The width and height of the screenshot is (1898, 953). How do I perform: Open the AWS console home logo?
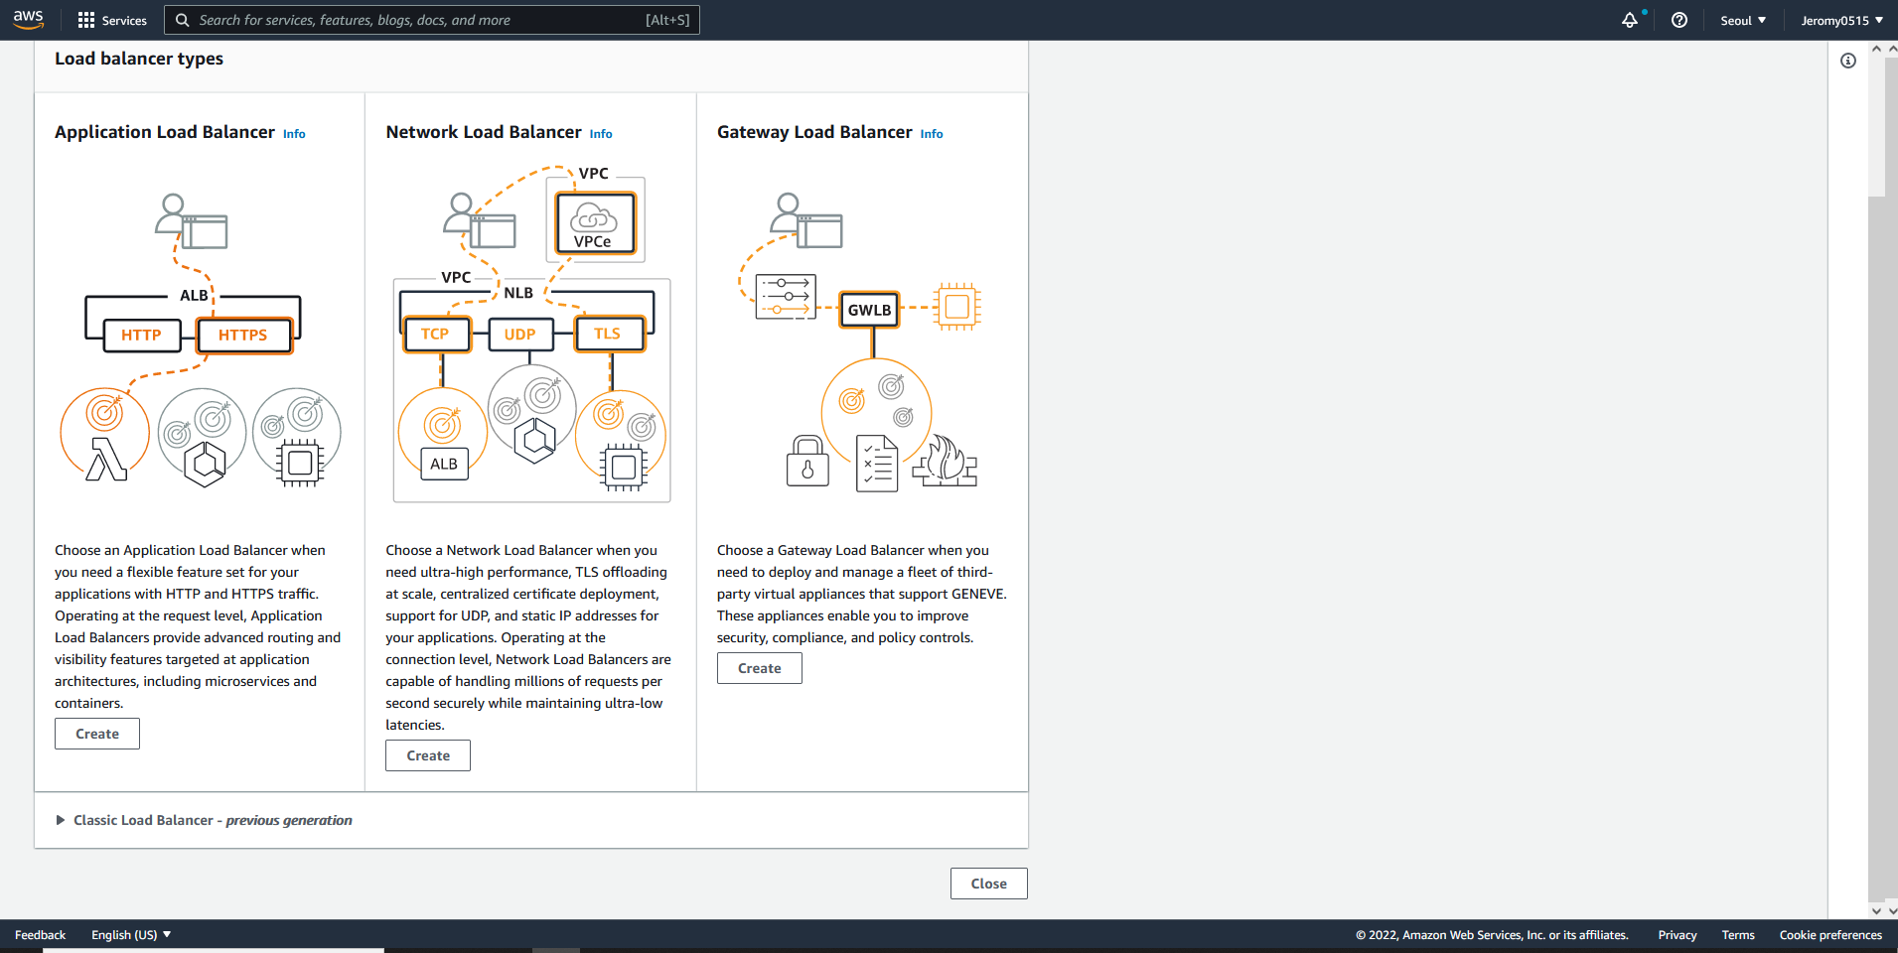pyautogui.click(x=28, y=19)
